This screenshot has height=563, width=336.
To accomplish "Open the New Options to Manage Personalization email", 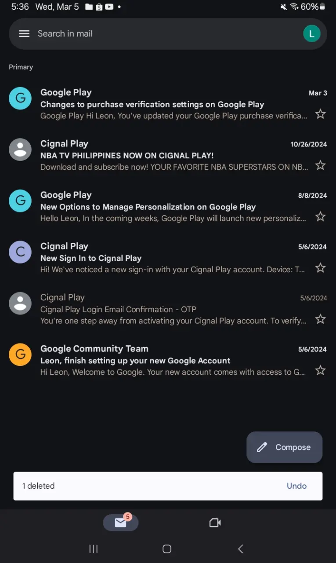I will pos(168,207).
